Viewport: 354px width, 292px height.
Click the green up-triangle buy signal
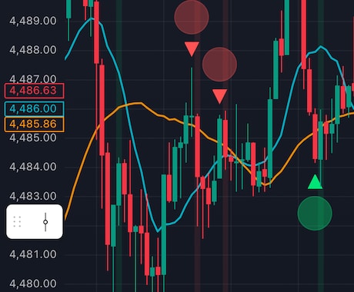[x=315, y=182]
